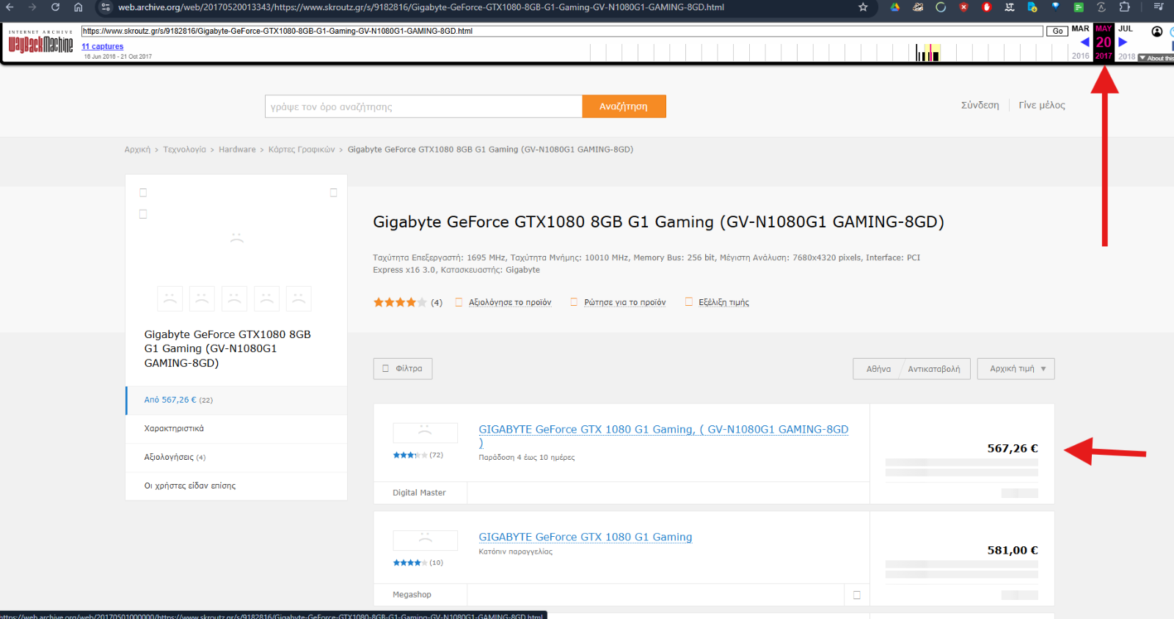The image size is (1174, 619).
Task: Open the Φίλτρα filters button
Action: (403, 369)
